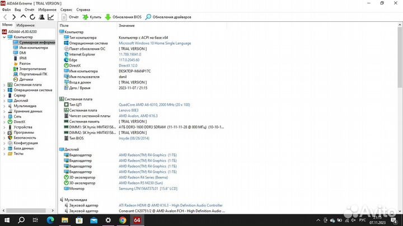Click the tree pane horizontal scrollbar thumb
This screenshot has height=226, width=403.
point(26,210)
